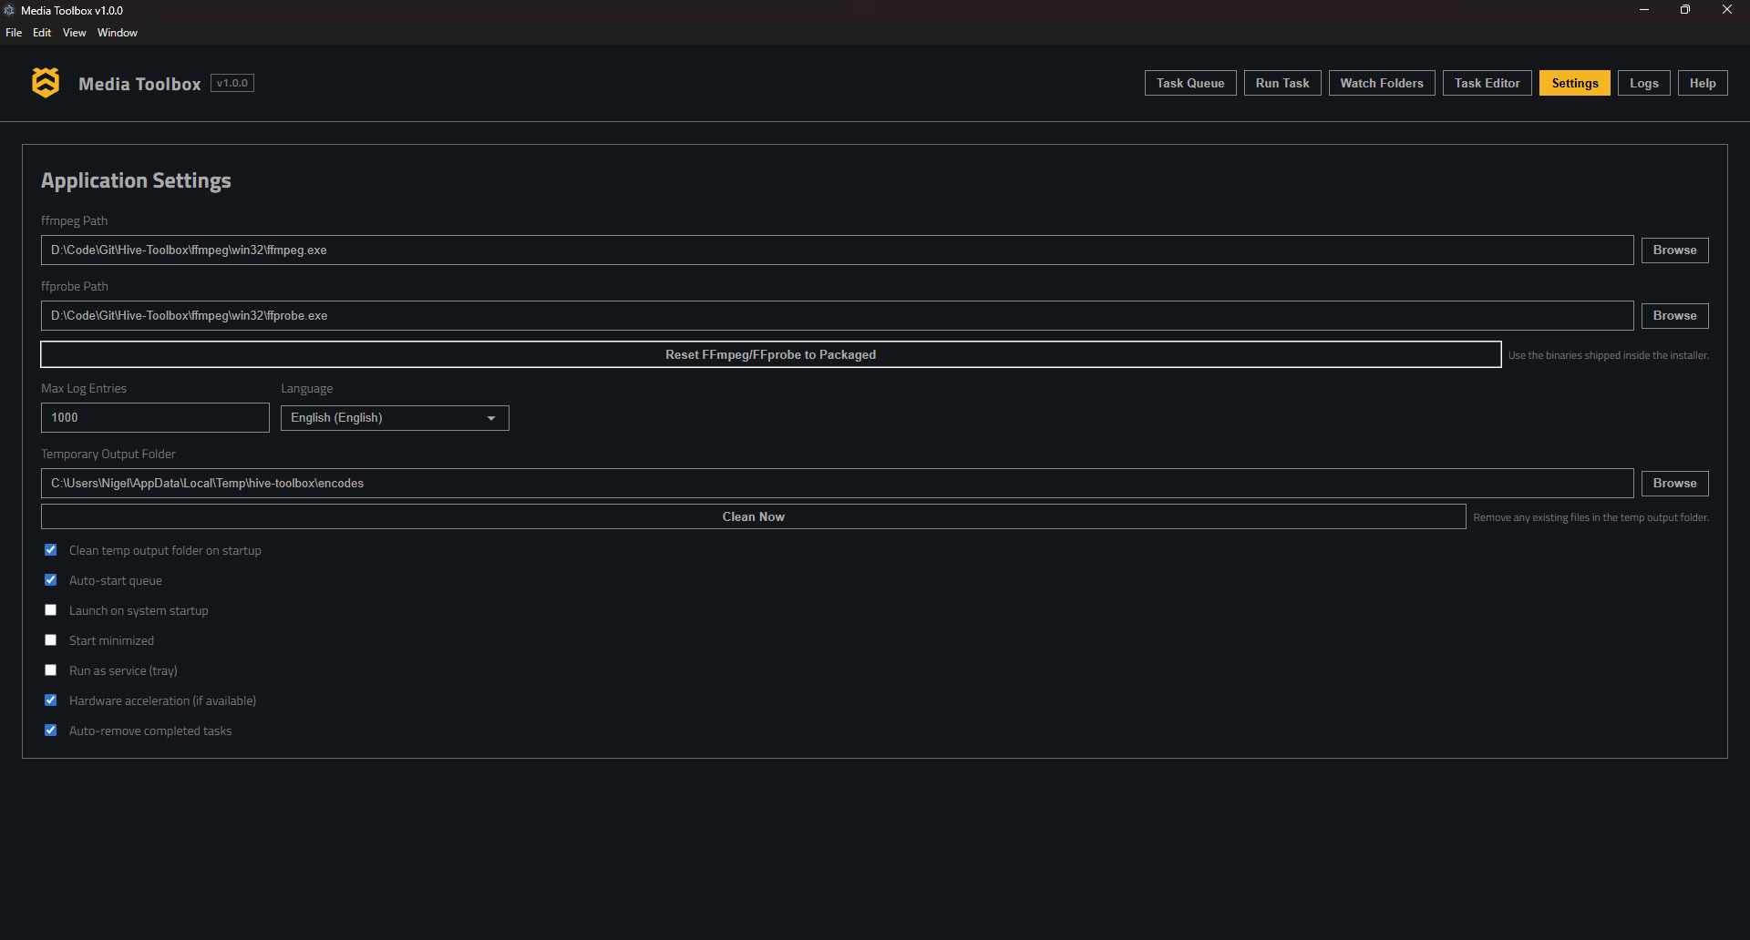Viewport: 1750px width, 940px height.
Task: Open the Watch Folders section
Action: point(1381,83)
